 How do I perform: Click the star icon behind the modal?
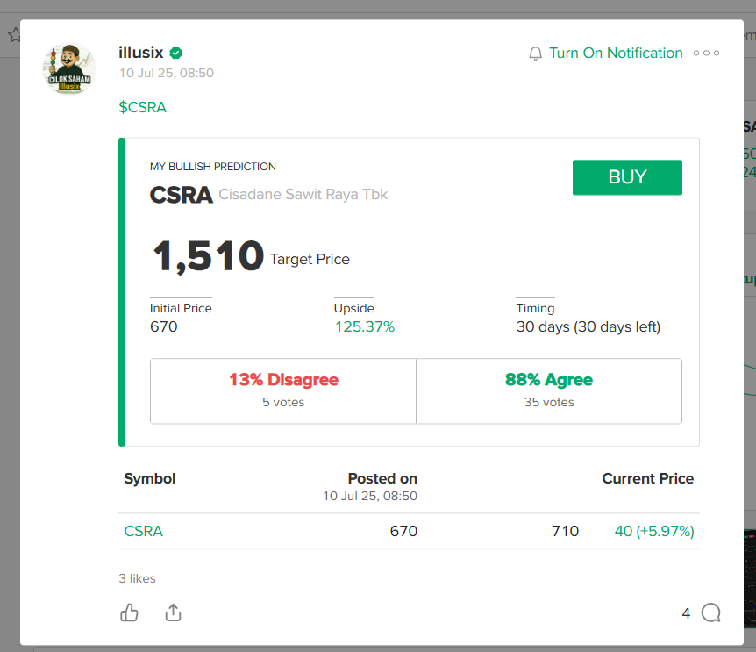(14, 35)
